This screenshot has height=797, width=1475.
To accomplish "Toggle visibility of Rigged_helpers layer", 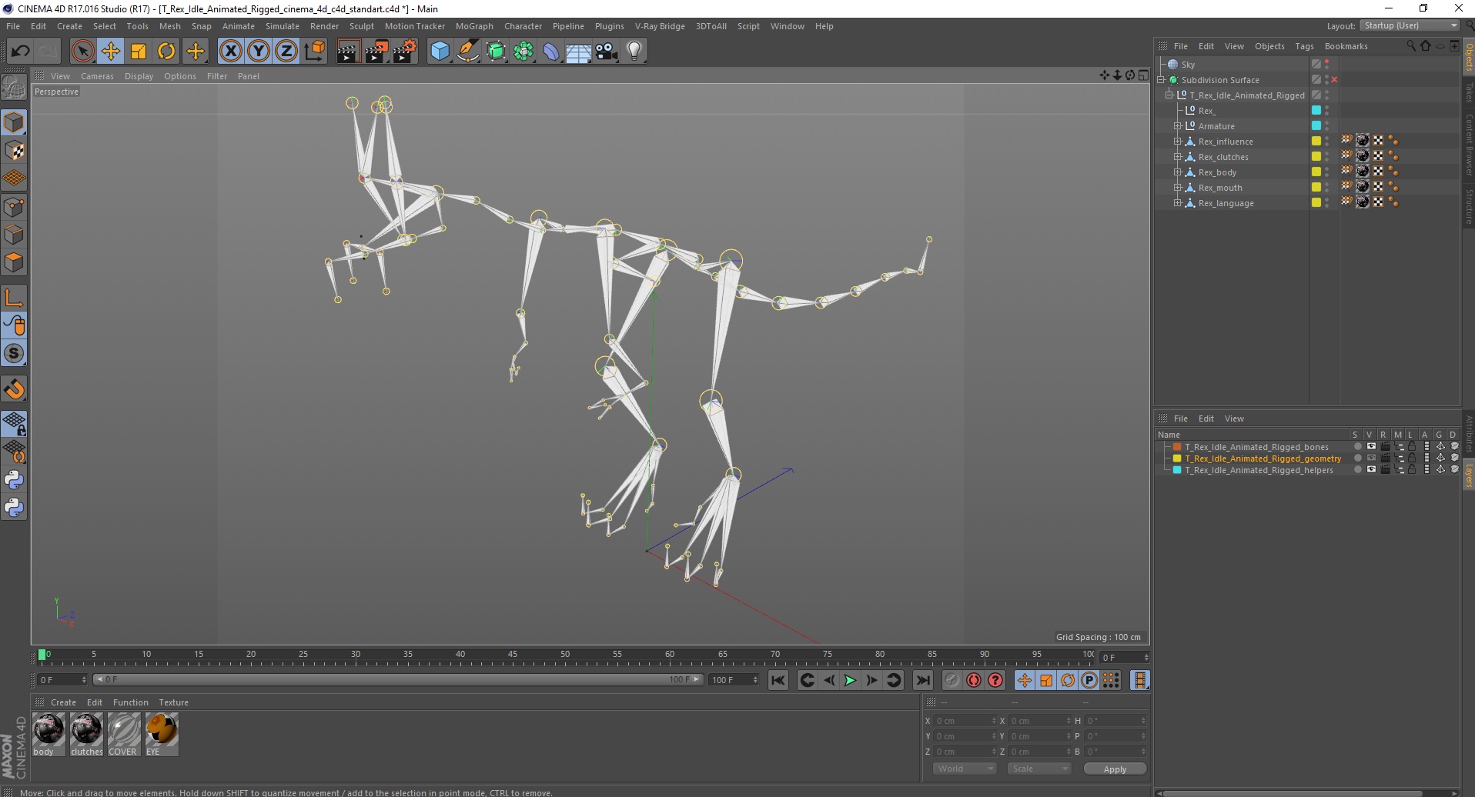I will tap(1371, 470).
